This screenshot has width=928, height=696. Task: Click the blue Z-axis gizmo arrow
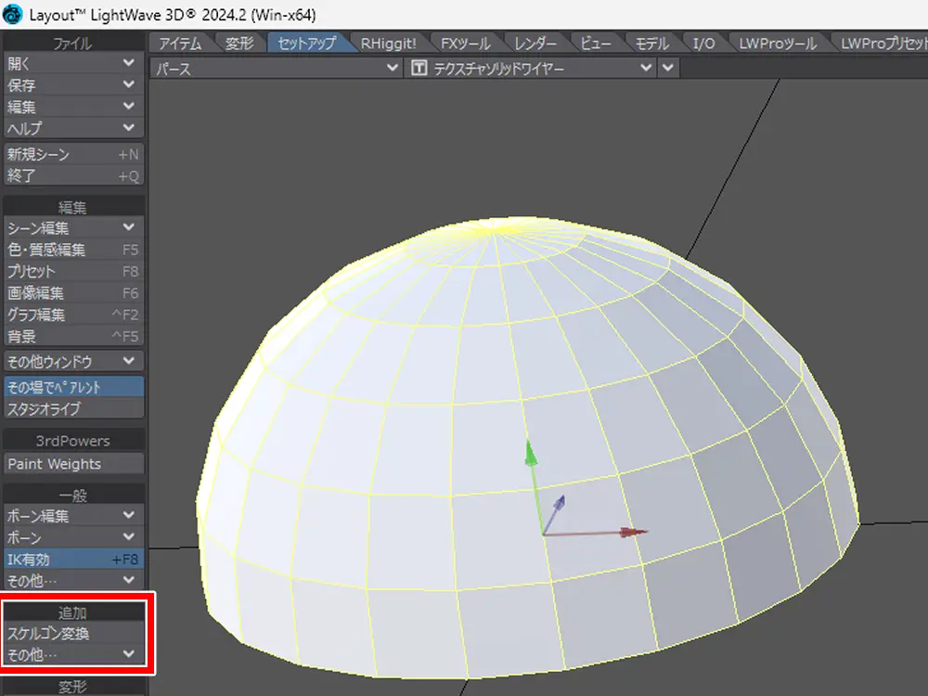(x=560, y=504)
